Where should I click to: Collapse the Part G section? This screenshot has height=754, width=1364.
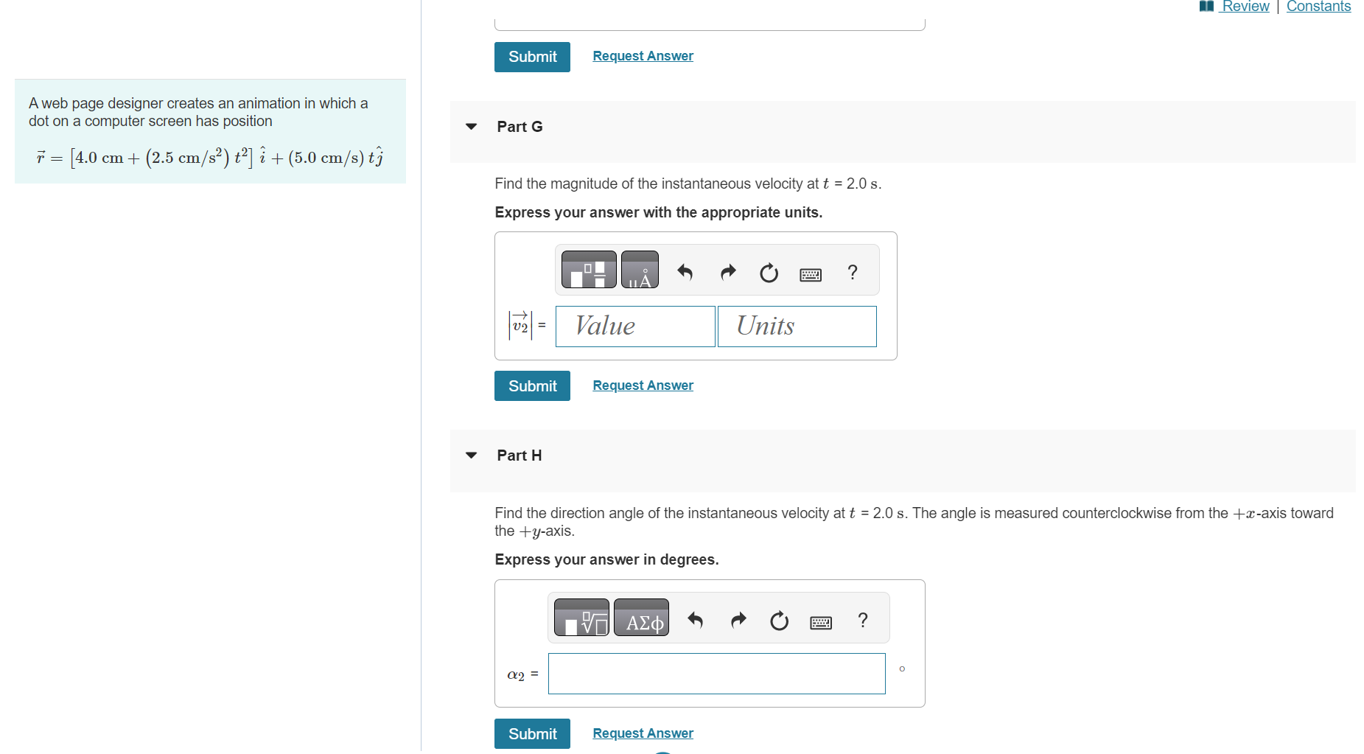pos(472,126)
